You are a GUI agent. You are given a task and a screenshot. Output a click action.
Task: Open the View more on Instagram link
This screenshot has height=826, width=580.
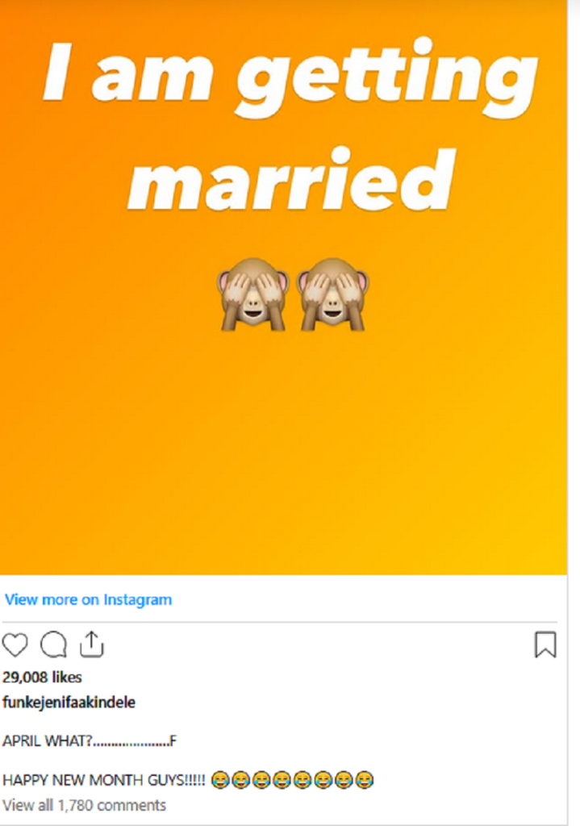(88, 599)
